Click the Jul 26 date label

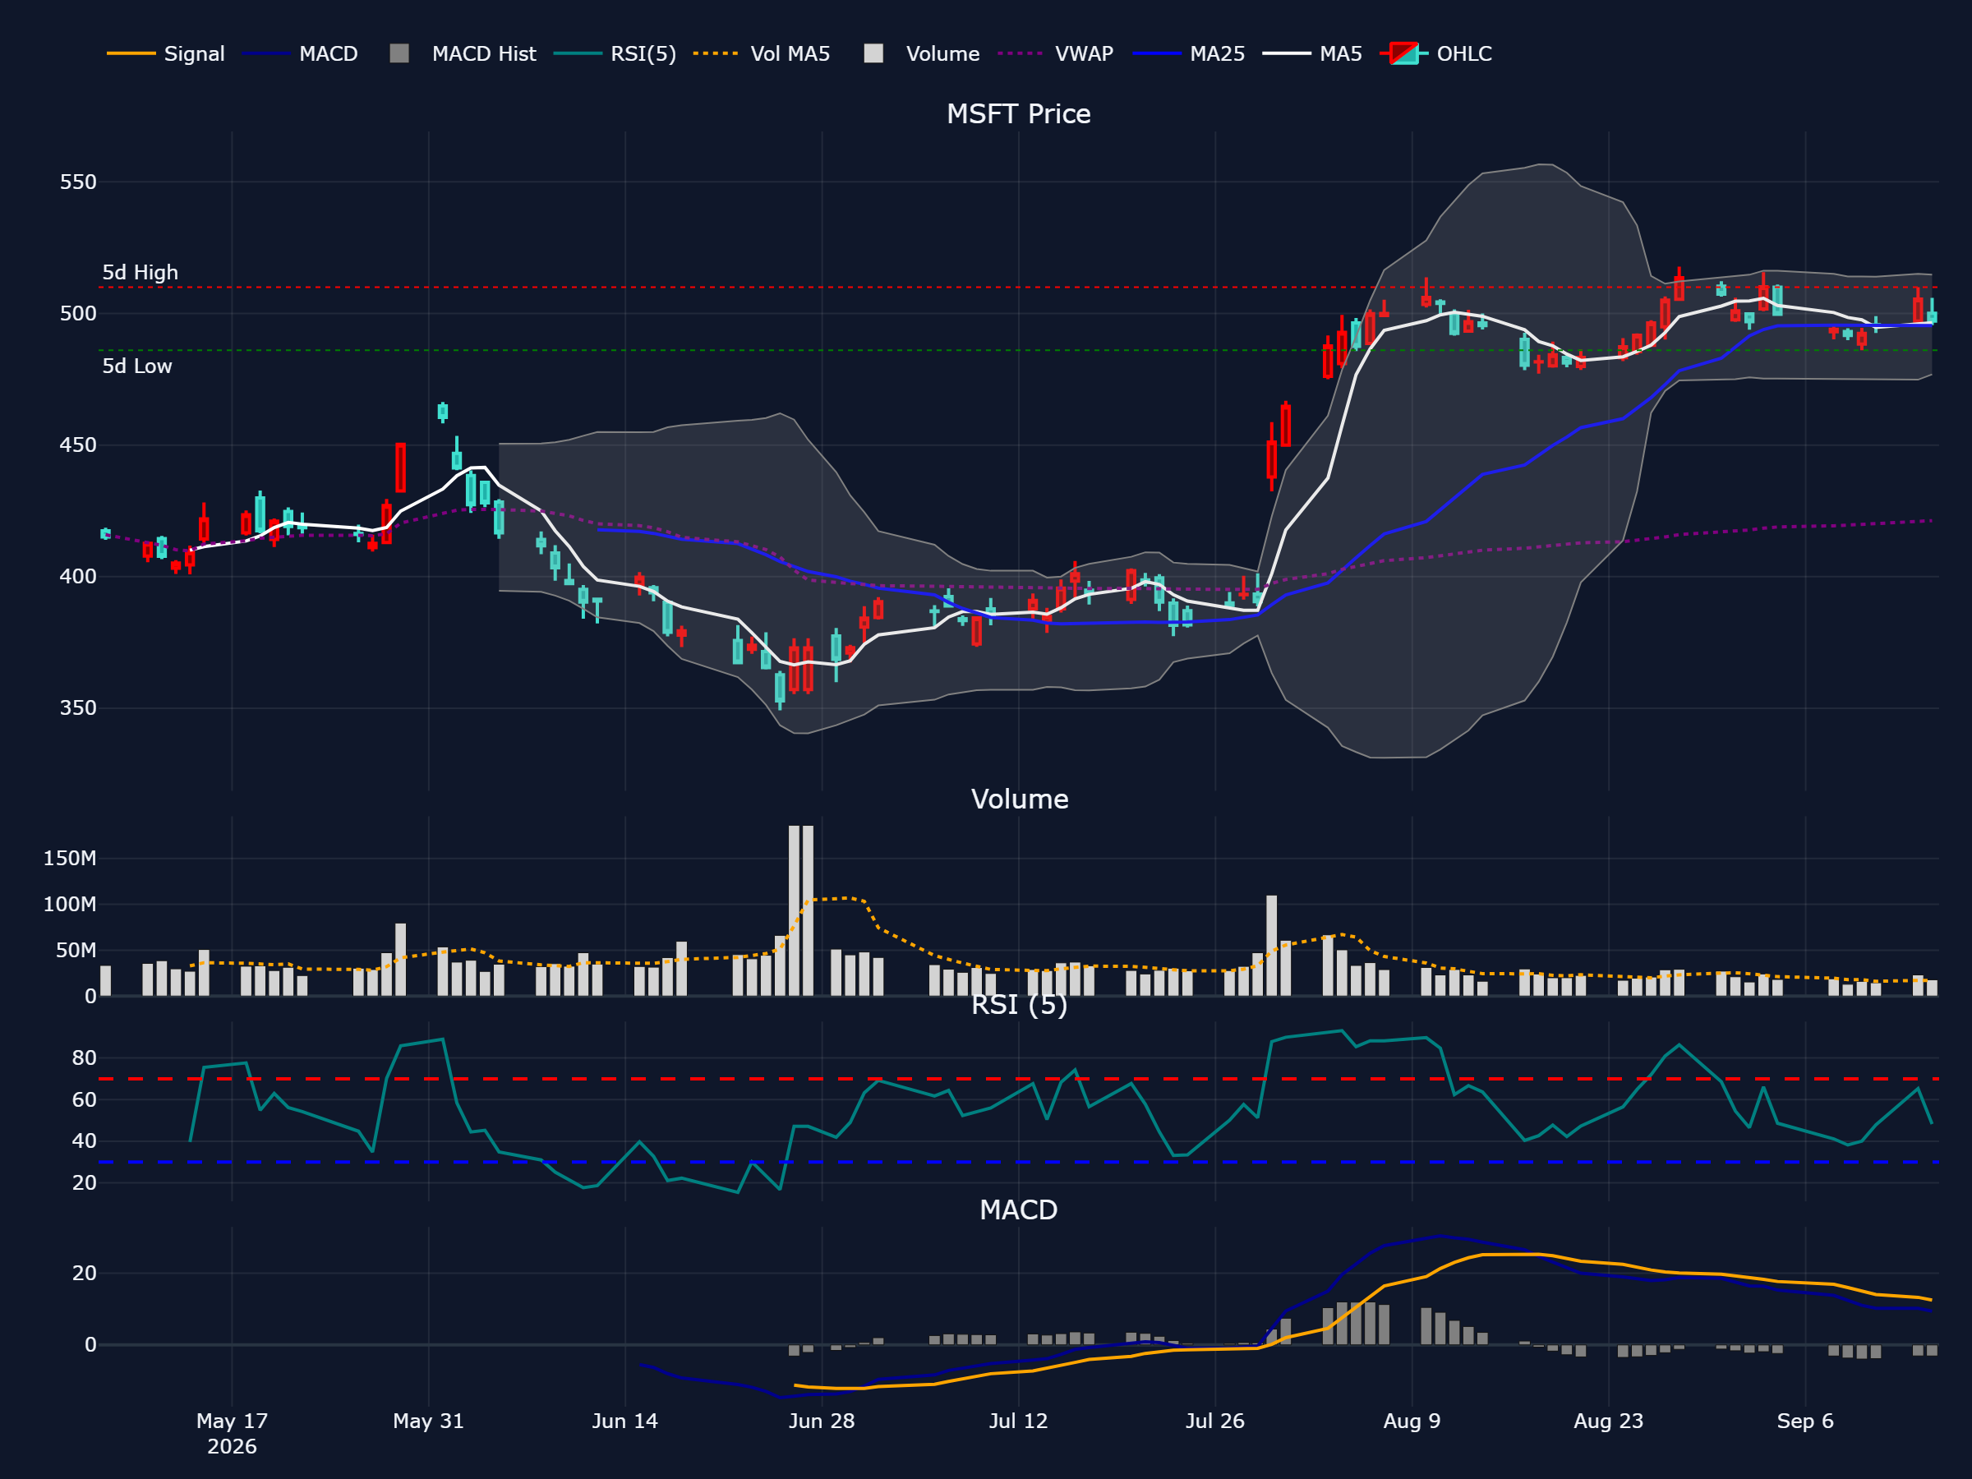[1215, 1421]
